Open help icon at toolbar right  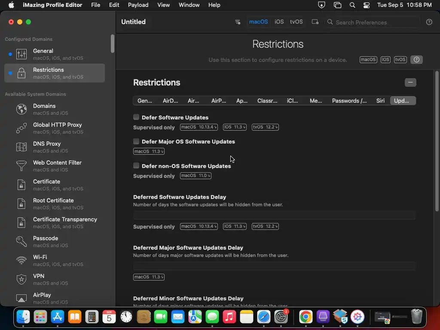[429, 22]
